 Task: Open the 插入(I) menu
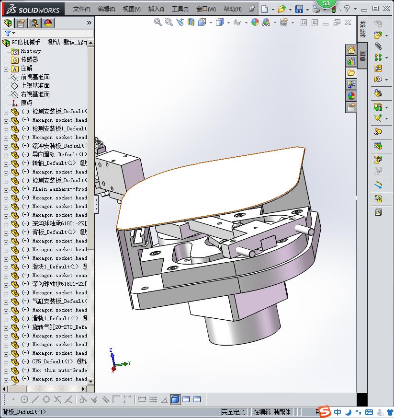pyautogui.click(x=156, y=9)
